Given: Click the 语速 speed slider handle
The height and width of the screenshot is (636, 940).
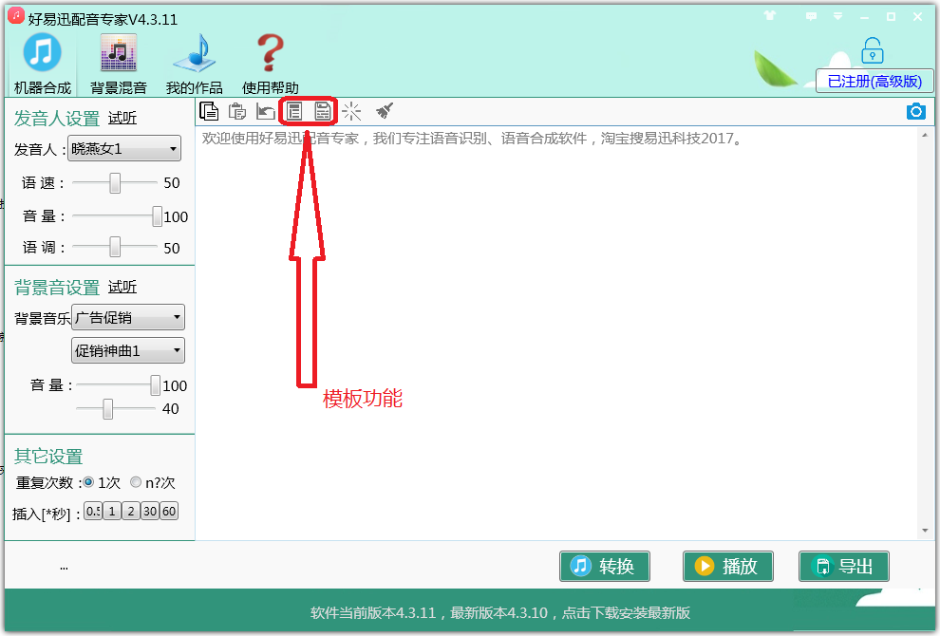Looking at the screenshot, I should click(115, 182).
